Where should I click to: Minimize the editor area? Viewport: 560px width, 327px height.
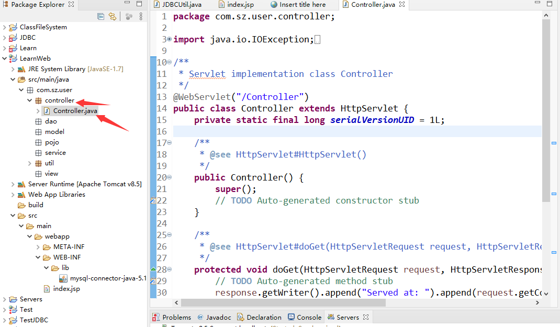point(537,4)
